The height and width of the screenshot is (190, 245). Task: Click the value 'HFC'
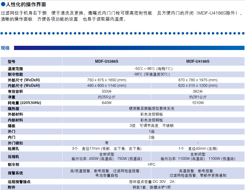click(x=152, y=164)
